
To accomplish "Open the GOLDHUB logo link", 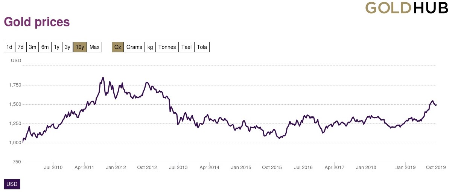I will coord(407,8).
